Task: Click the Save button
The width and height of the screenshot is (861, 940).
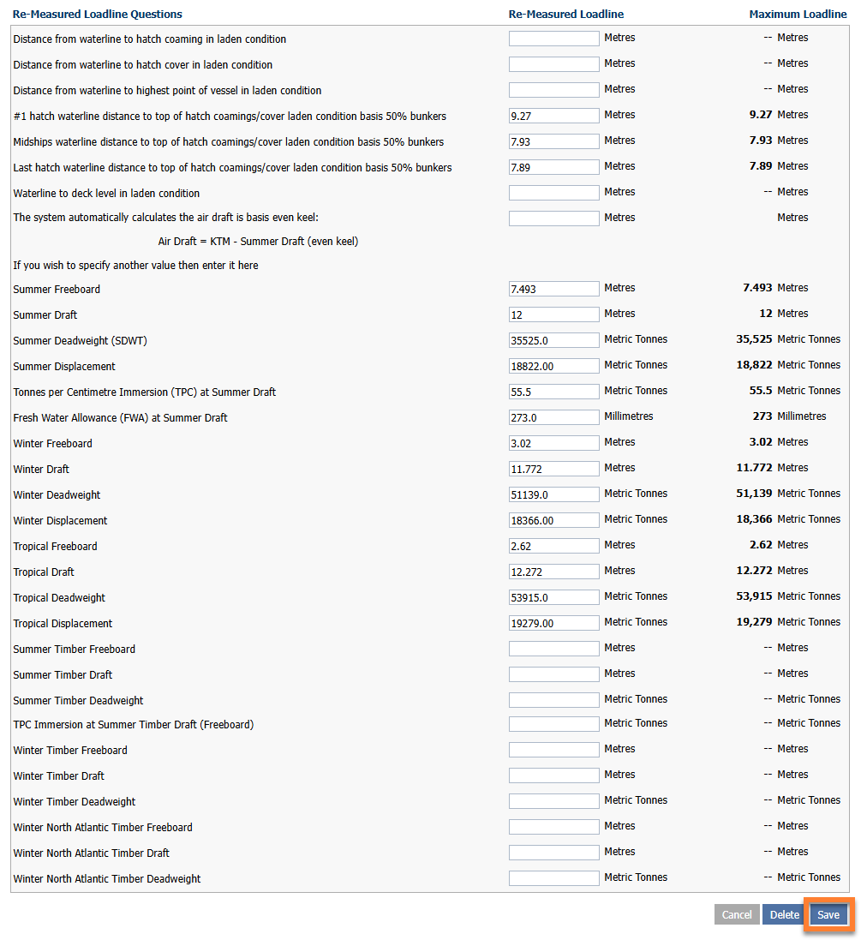Action: click(x=828, y=914)
